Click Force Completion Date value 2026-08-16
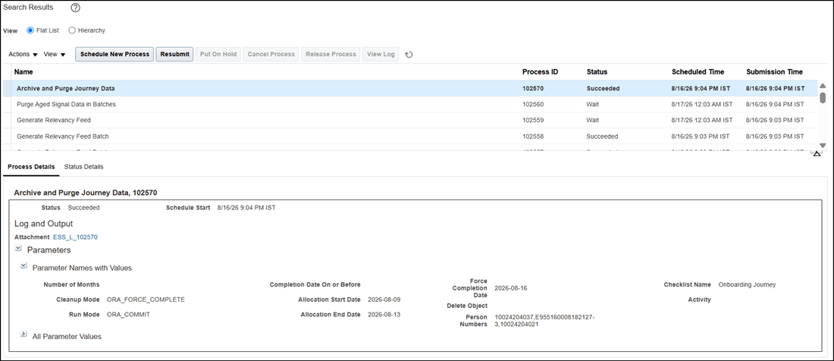This screenshot has height=361, width=834. pos(510,287)
